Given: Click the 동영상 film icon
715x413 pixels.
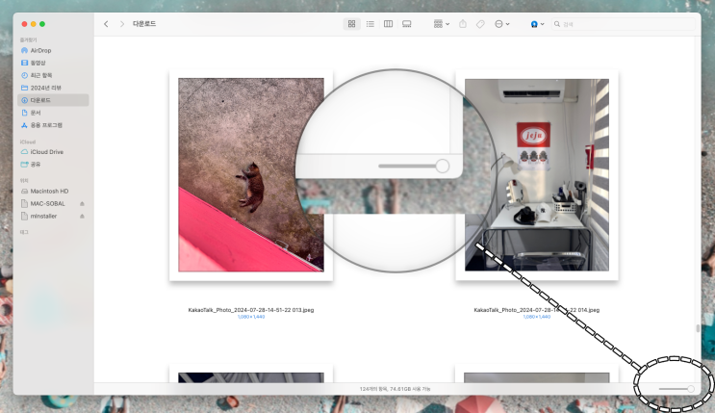Looking at the screenshot, I should point(25,63).
